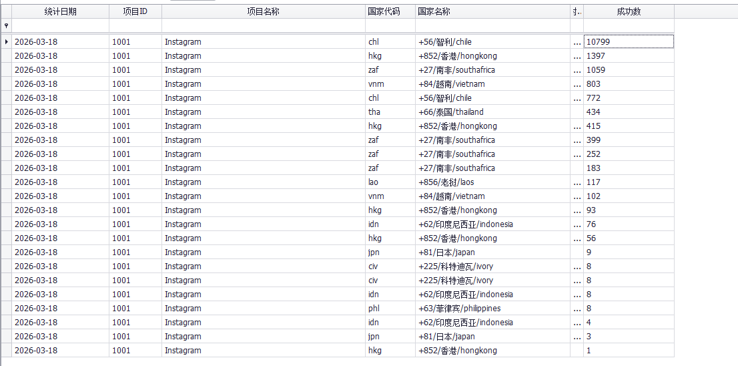The width and height of the screenshot is (738, 366).
Task: Select the 1397 success count cell
Action: (x=629, y=56)
